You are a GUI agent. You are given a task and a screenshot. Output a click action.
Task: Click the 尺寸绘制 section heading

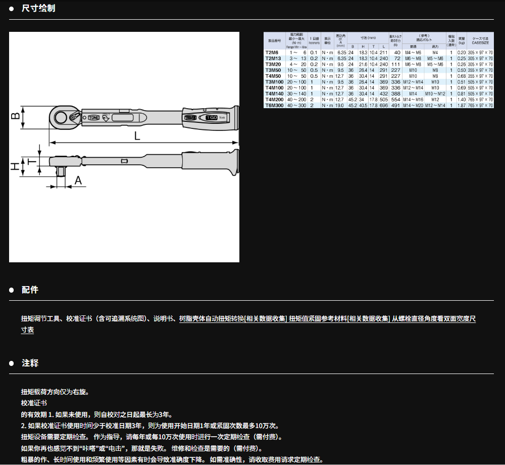pos(38,8)
